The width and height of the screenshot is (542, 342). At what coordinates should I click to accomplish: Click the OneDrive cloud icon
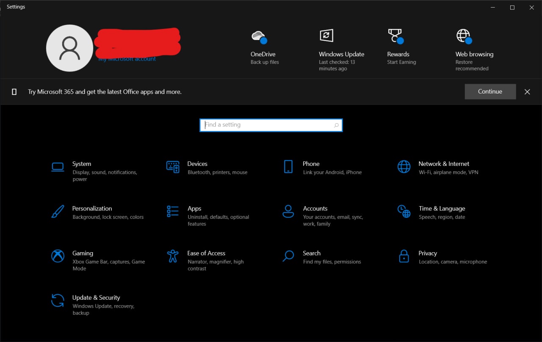point(259,37)
